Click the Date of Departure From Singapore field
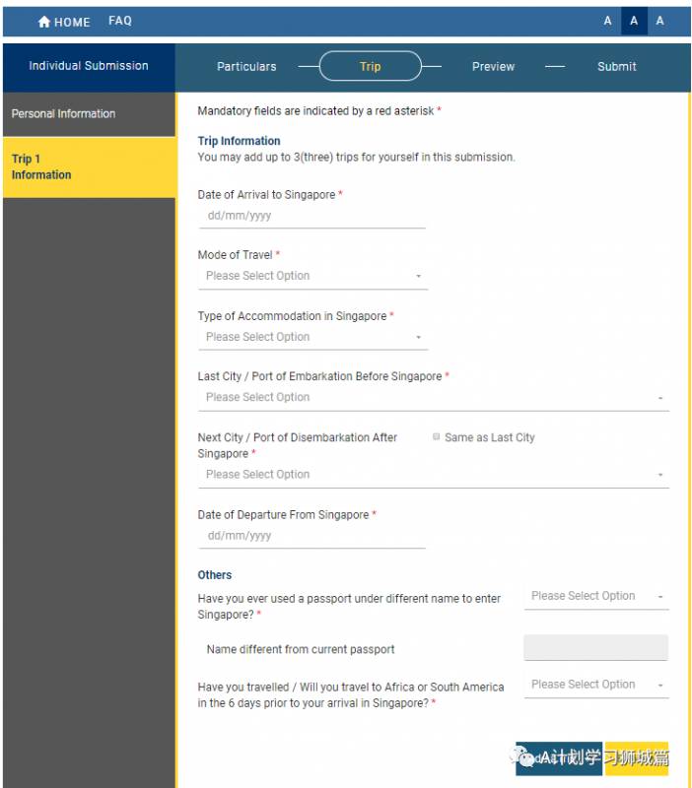692x788 pixels. pos(311,537)
